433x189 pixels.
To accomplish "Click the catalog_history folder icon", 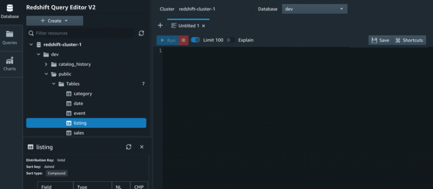I will [54, 64].
